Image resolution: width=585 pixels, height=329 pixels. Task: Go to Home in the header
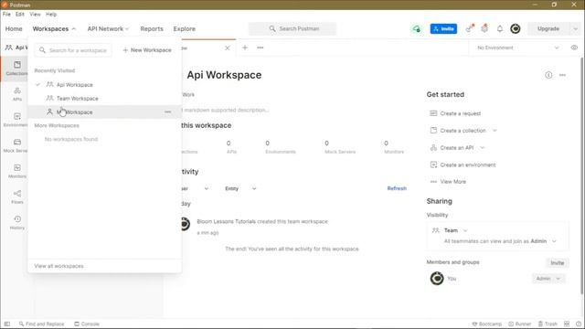[x=14, y=28]
